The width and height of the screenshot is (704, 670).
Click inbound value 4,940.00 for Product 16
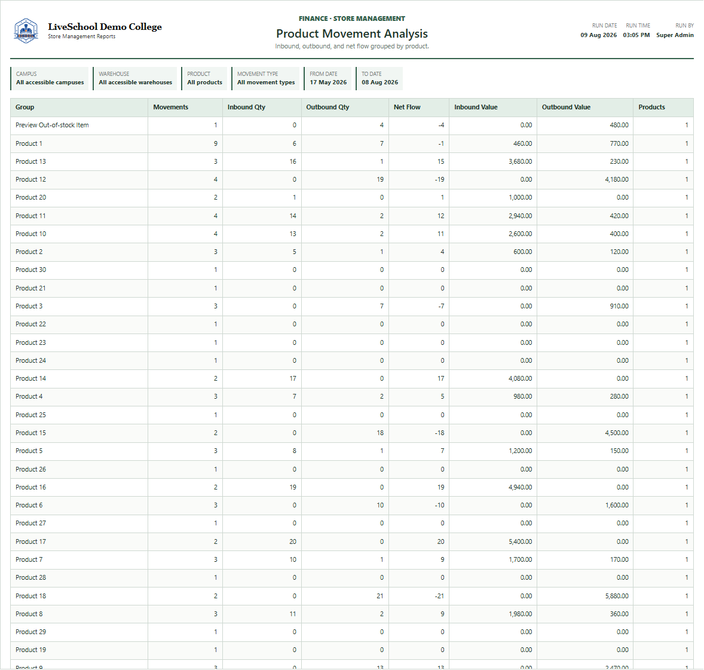521,487
